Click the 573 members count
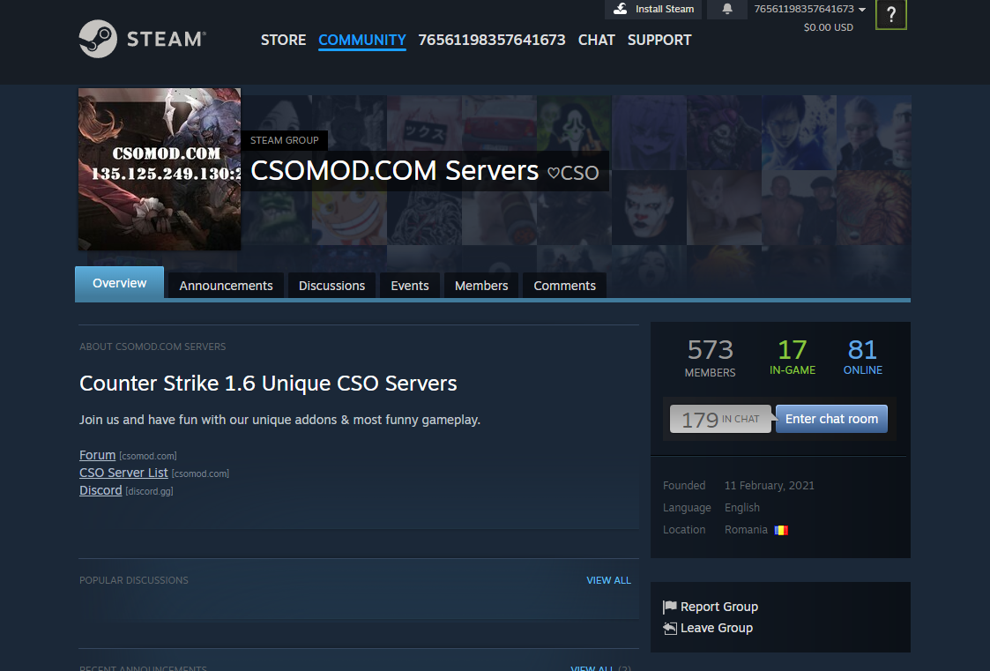The width and height of the screenshot is (990, 671). [x=710, y=351]
